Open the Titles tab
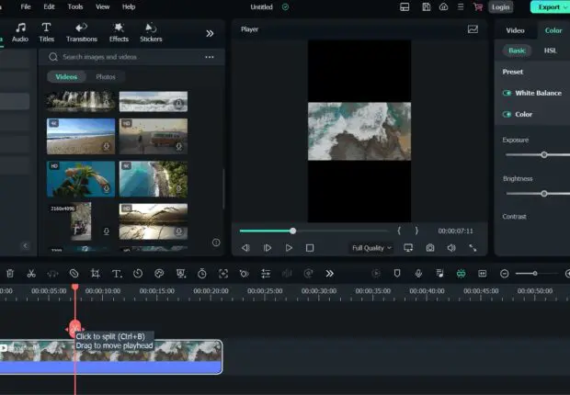 46,32
